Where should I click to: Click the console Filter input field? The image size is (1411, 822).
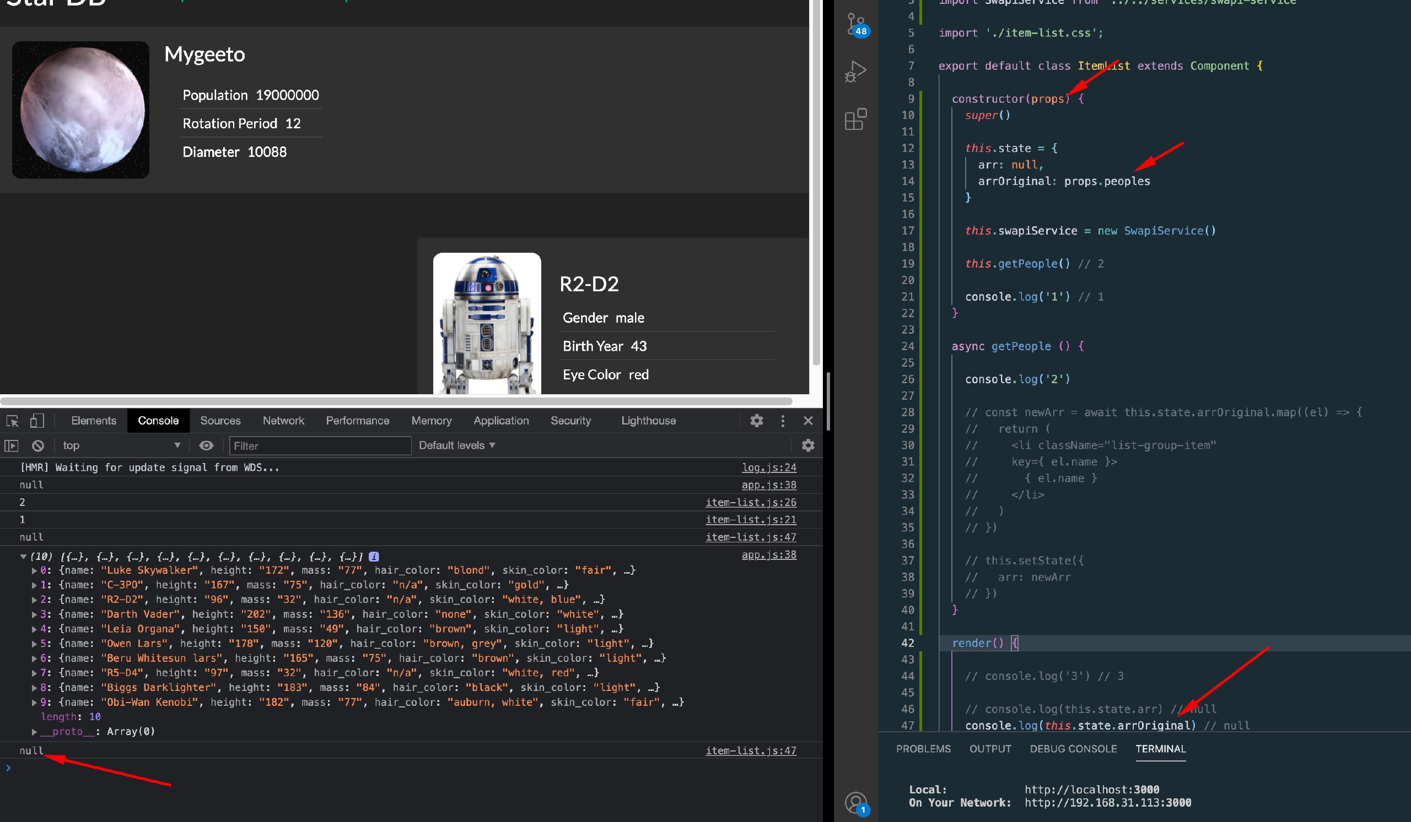(x=320, y=445)
